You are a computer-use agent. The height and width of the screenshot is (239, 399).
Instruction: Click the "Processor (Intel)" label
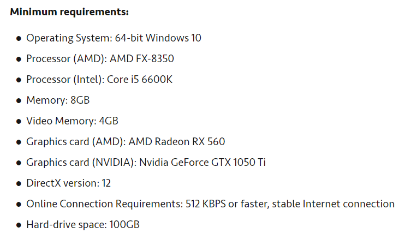64,80
